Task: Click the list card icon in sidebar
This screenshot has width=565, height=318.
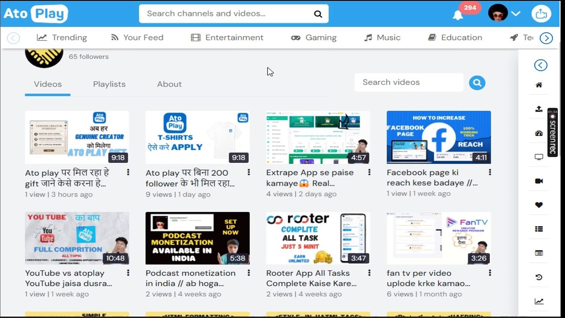Action: pyautogui.click(x=539, y=253)
